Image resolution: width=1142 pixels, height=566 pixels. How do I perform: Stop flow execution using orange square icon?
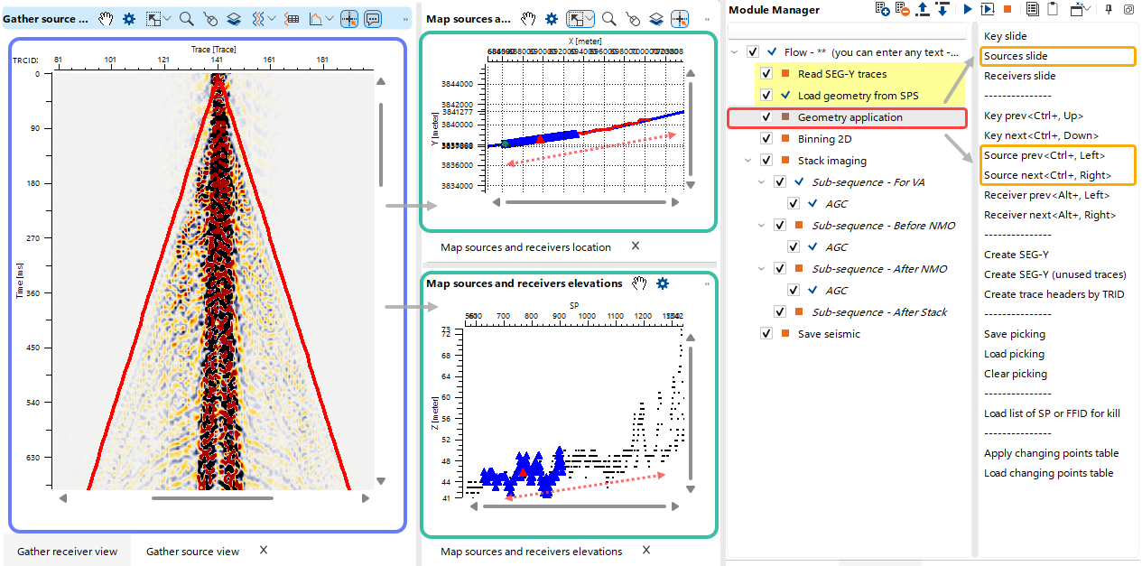(x=1007, y=10)
